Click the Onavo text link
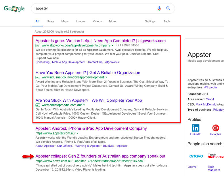The height and width of the screenshot is (176, 224). [192, 167]
